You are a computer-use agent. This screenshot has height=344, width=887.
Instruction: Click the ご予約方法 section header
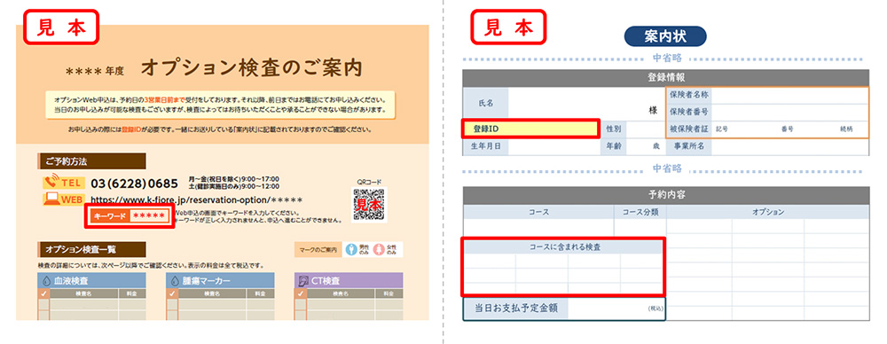point(92,161)
